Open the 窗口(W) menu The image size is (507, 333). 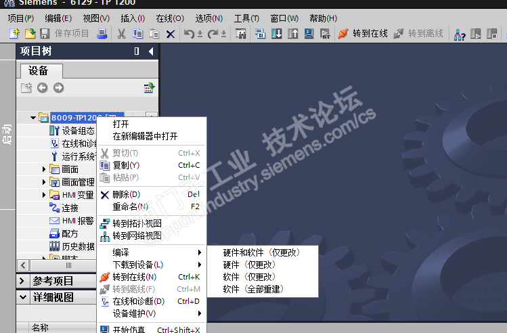pos(284,18)
